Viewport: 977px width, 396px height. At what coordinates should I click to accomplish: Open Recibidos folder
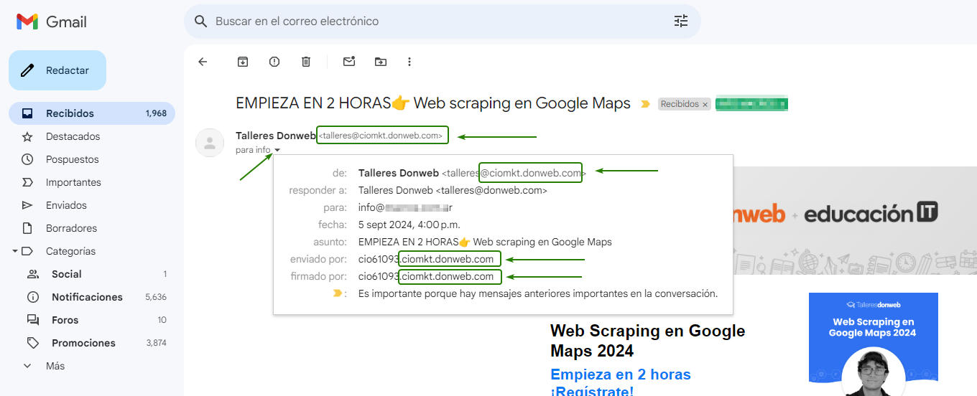tap(92, 113)
